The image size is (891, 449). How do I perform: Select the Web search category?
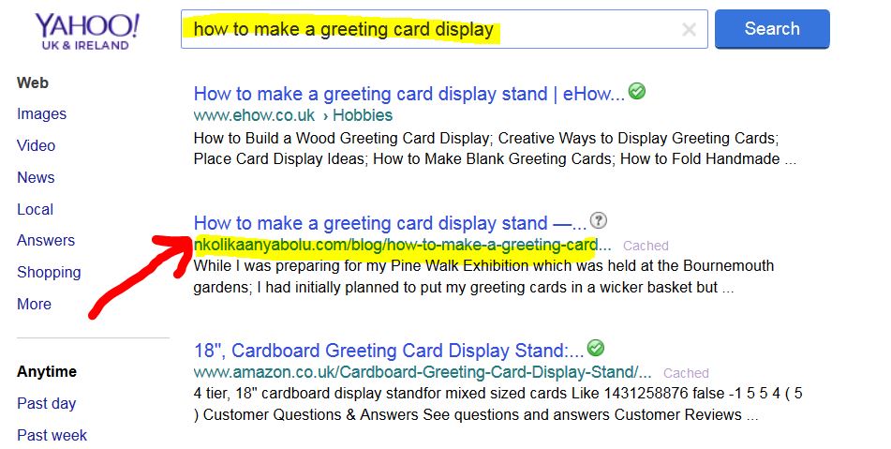[x=33, y=83]
